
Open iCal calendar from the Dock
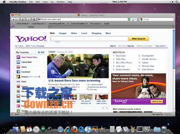pyautogui.click(x=29, y=129)
